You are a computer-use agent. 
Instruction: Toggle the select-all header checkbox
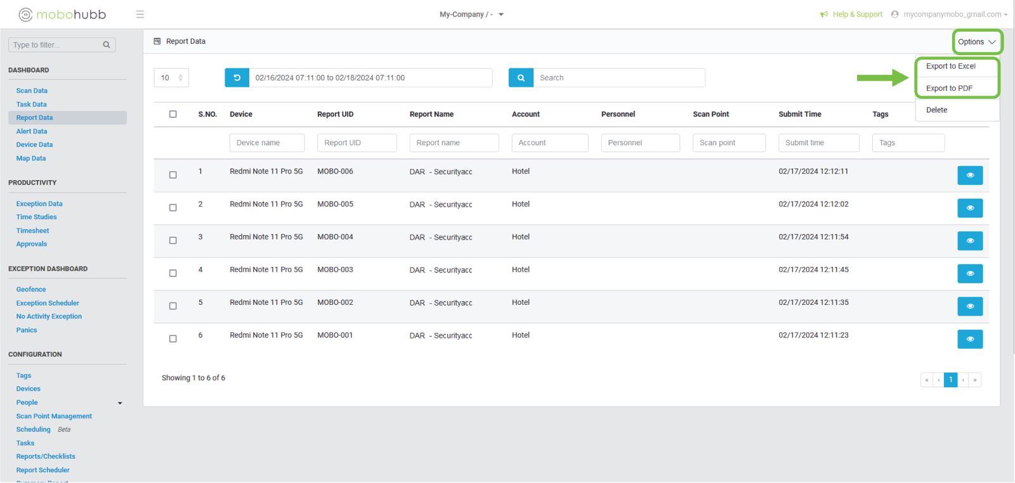pyautogui.click(x=173, y=114)
